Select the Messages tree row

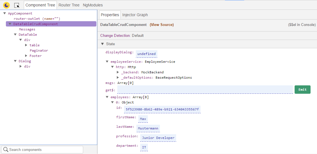pos(27,29)
